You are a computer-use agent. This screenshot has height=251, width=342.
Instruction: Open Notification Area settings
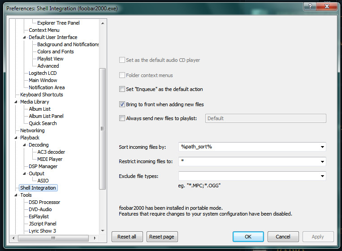47,87
